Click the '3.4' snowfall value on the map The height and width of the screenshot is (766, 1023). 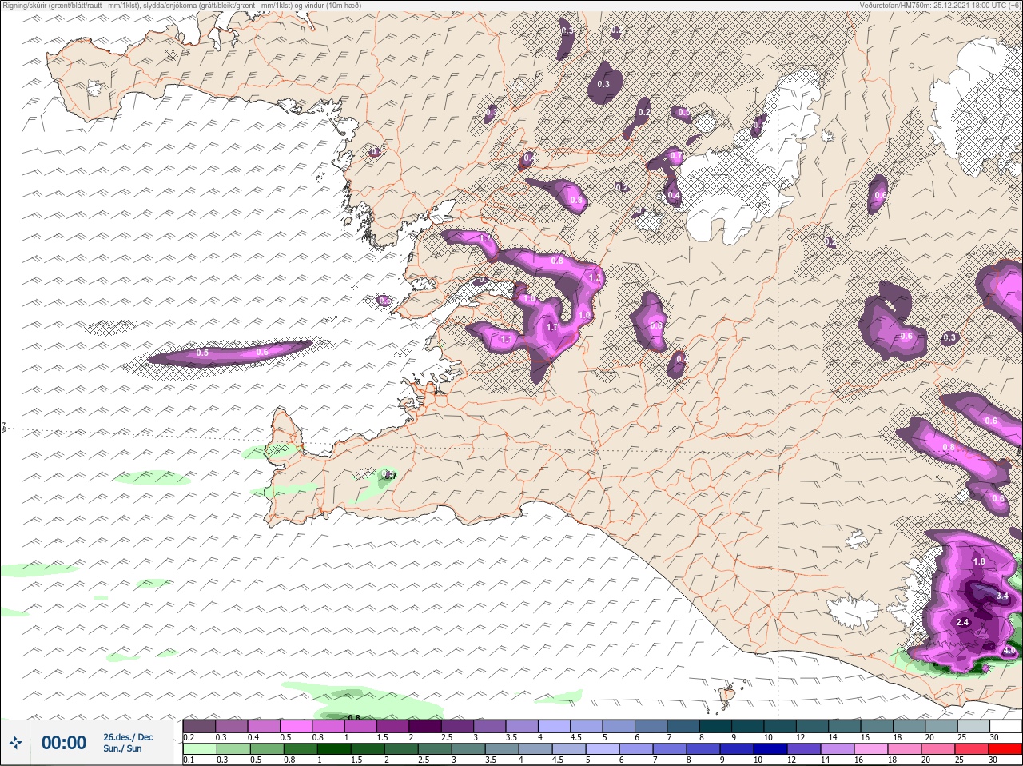pyautogui.click(x=1002, y=596)
